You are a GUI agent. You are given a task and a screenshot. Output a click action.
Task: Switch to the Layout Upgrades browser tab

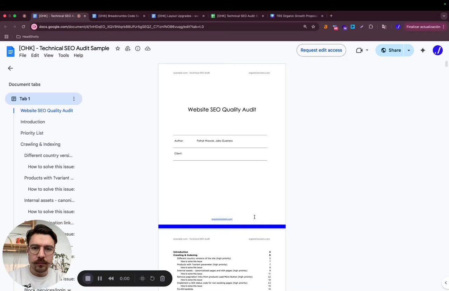coord(178,16)
